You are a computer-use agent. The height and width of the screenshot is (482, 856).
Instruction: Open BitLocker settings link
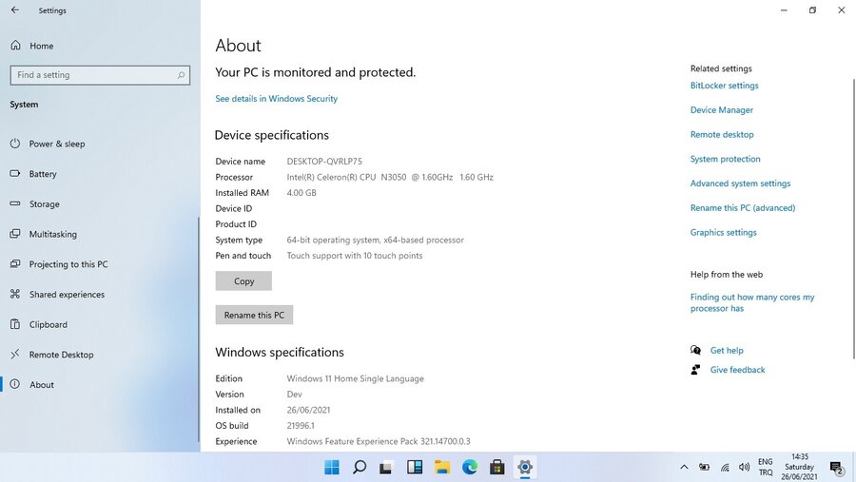[x=724, y=86]
